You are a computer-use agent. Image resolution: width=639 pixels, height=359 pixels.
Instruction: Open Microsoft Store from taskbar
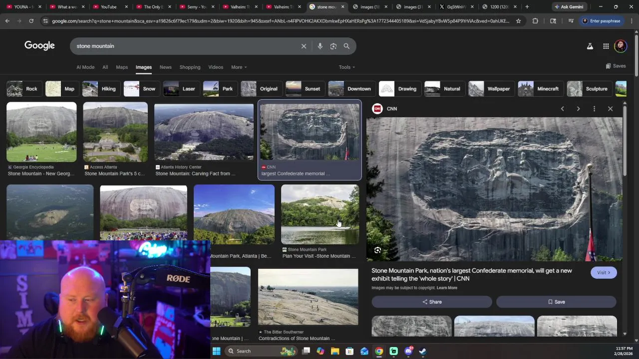[x=349, y=351]
